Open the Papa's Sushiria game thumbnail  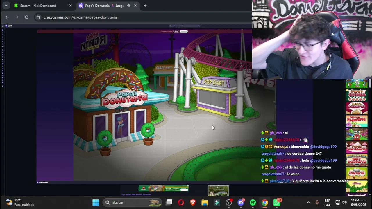coord(357,95)
